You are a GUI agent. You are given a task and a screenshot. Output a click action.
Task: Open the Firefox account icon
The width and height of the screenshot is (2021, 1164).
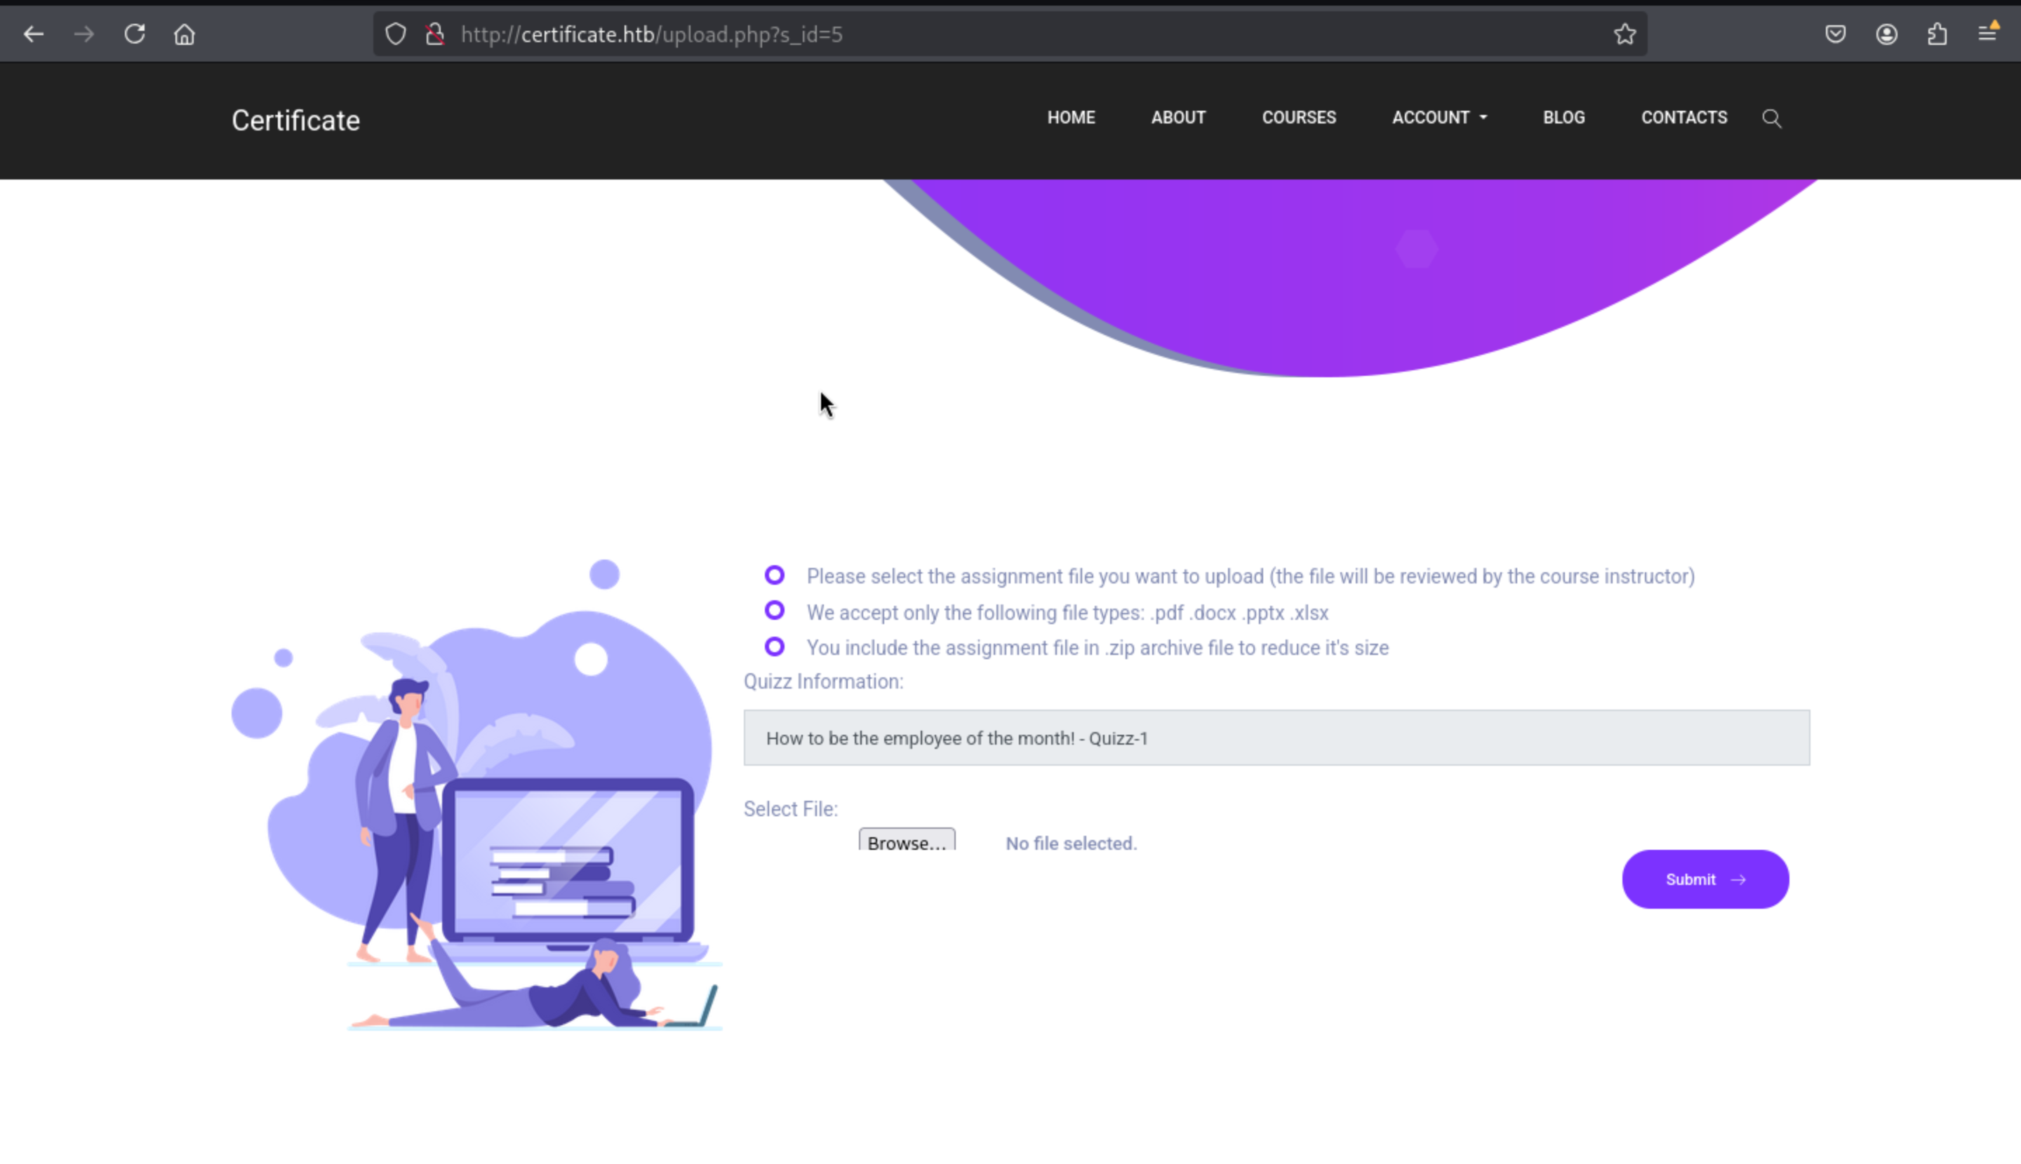(x=1886, y=34)
